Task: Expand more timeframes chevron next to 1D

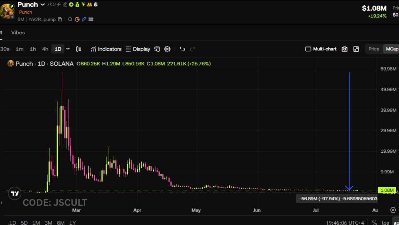Action: pos(68,49)
